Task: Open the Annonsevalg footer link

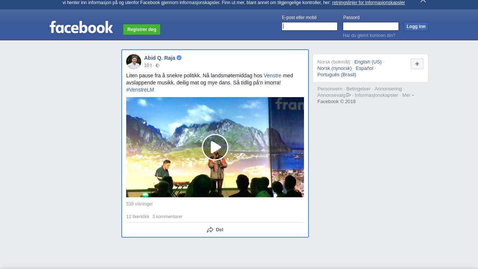Action: 334,95
